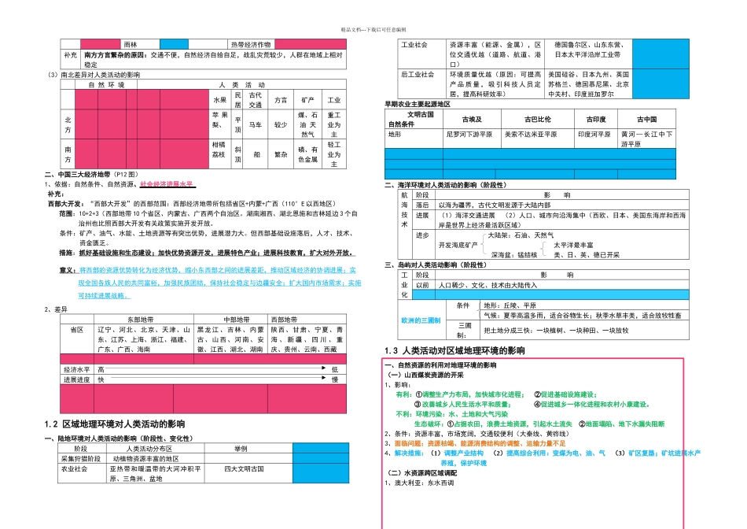Click the line "2、差异"
Image resolution: width=747 pixels, height=529 pixels.
pos(56,309)
